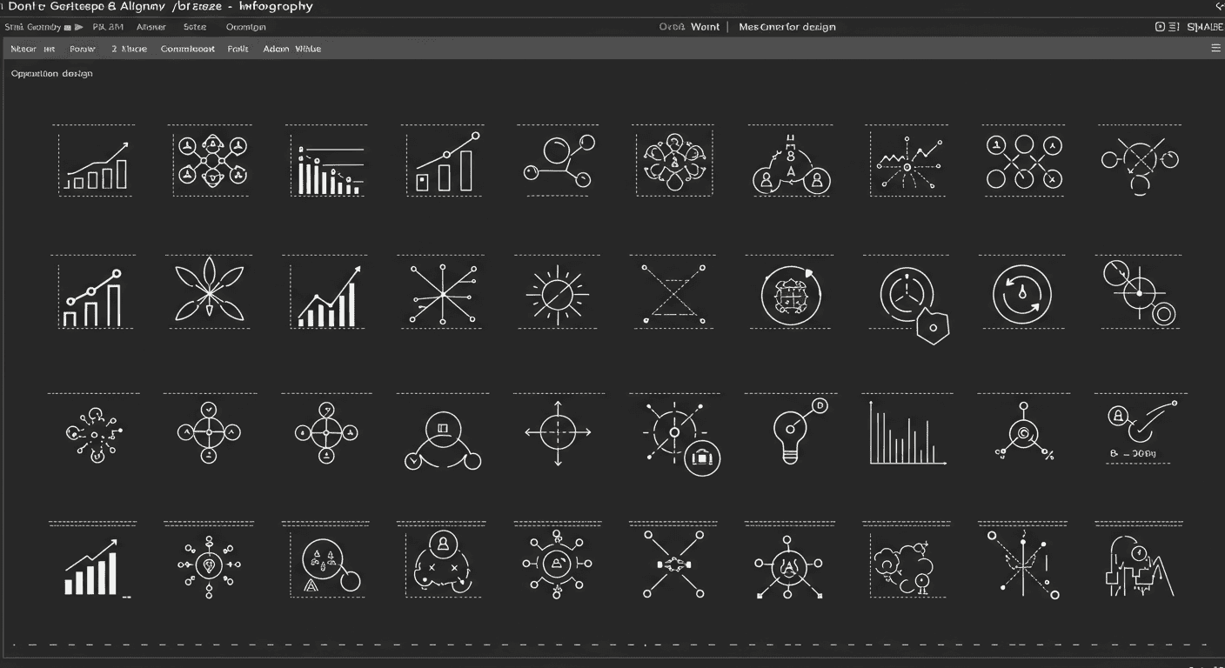Image resolution: width=1225 pixels, height=668 pixels.
Task: Select the crosshair icon with four arrows
Action: point(558,431)
